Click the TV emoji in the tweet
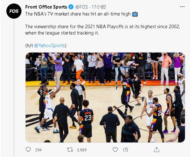This screenshot has width=190, height=157. (x=135, y=14)
